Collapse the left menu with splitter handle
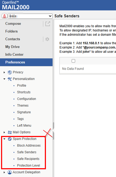The image size is (116, 177). pos(53,131)
